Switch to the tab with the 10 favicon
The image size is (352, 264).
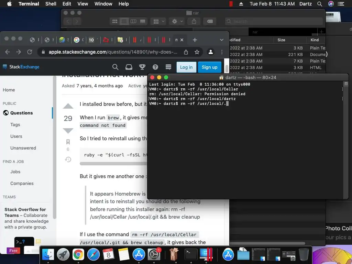pos(91,40)
